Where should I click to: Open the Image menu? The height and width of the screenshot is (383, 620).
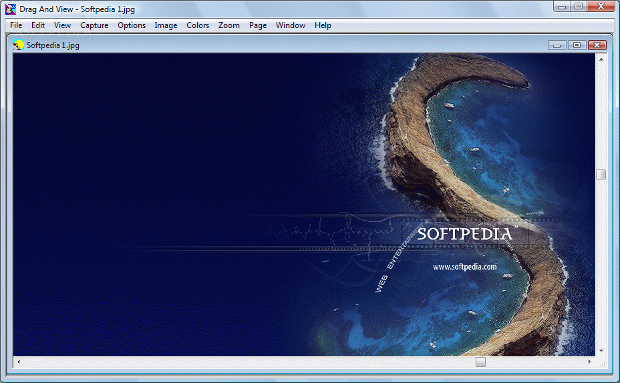pyautogui.click(x=166, y=25)
